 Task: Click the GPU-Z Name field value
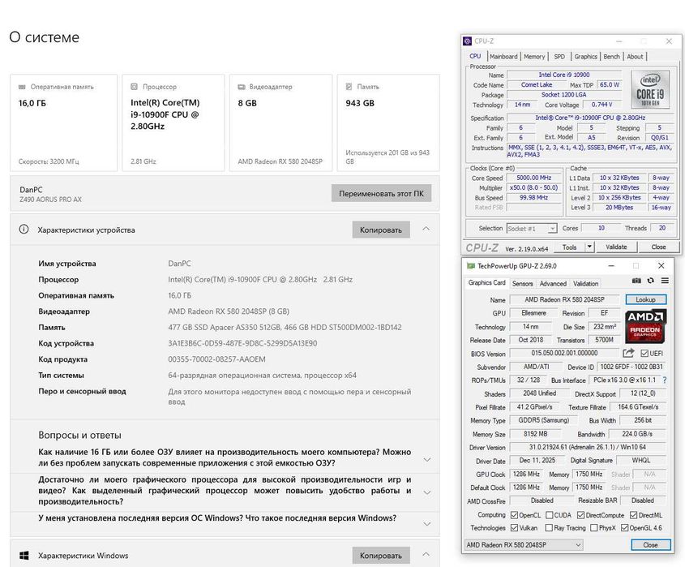(564, 299)
